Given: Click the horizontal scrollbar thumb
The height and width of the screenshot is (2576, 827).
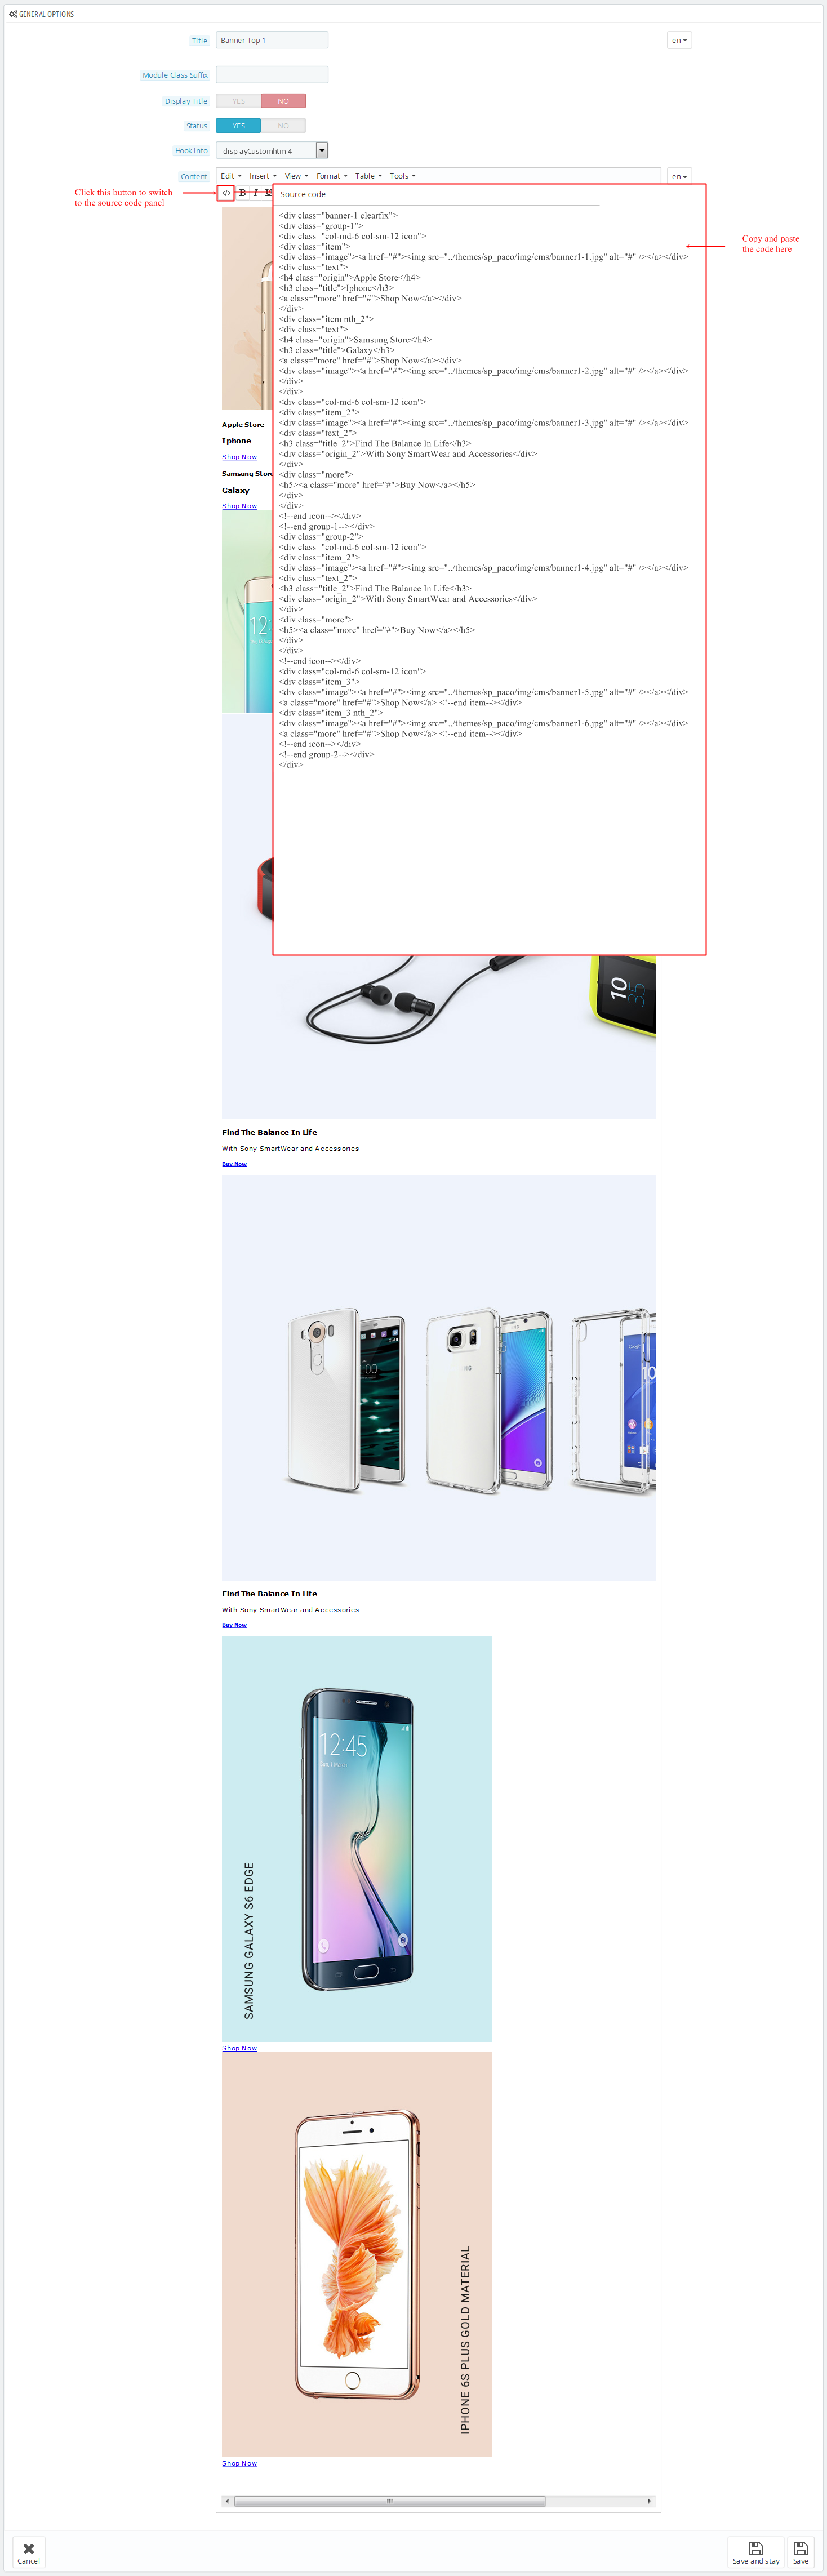Looking at the screenshot, I should click(x=389, y=2500).
